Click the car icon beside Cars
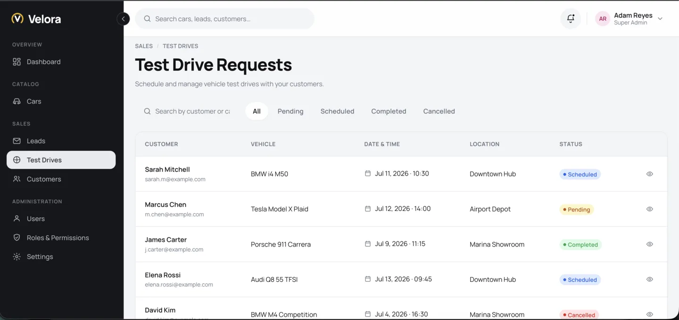 (17, 101)
